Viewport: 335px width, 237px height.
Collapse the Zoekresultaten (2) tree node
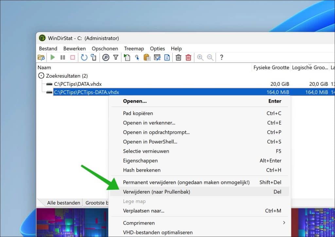coord(41,76)
